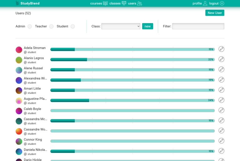
Task: Open user Connor King name
Action: [33, 139]
